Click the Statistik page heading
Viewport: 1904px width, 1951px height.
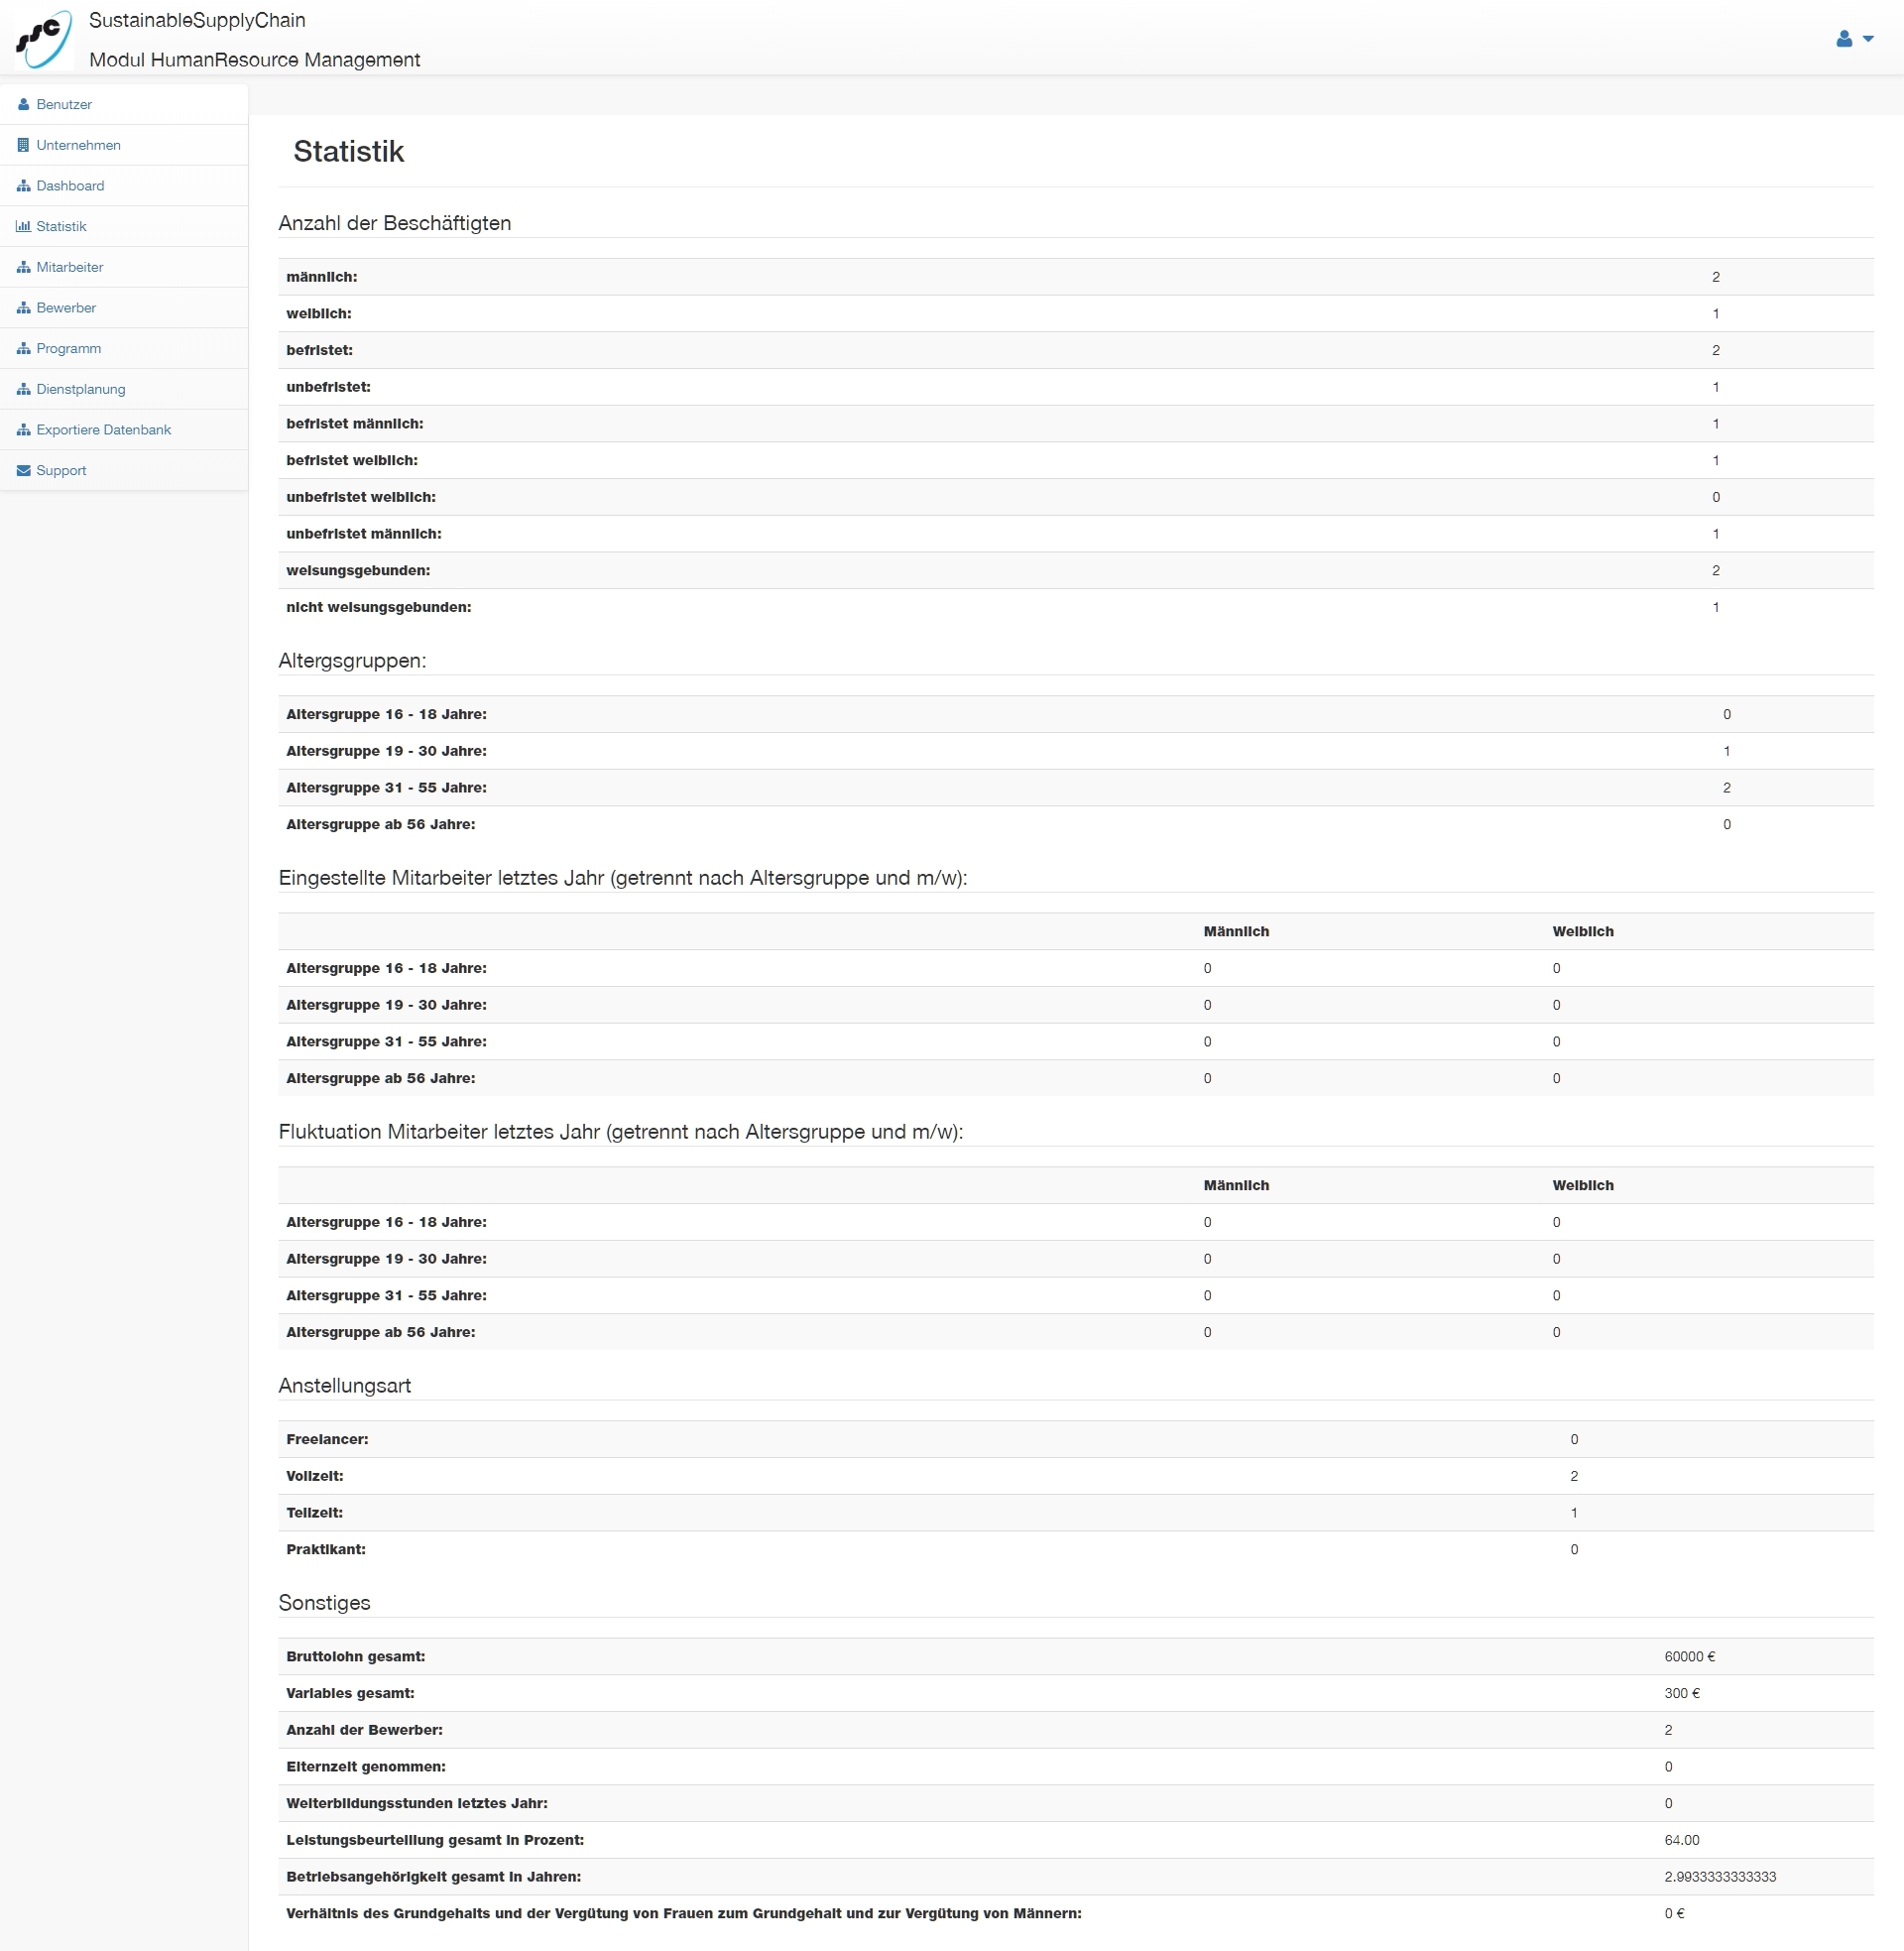[348, 151]
